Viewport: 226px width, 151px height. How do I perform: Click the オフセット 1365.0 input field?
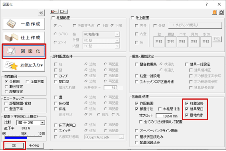point(164,116)
